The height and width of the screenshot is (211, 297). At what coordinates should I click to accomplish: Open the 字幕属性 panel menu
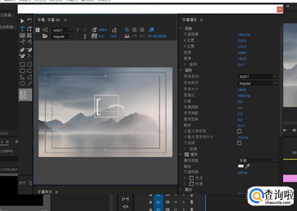tap(202, 20)
